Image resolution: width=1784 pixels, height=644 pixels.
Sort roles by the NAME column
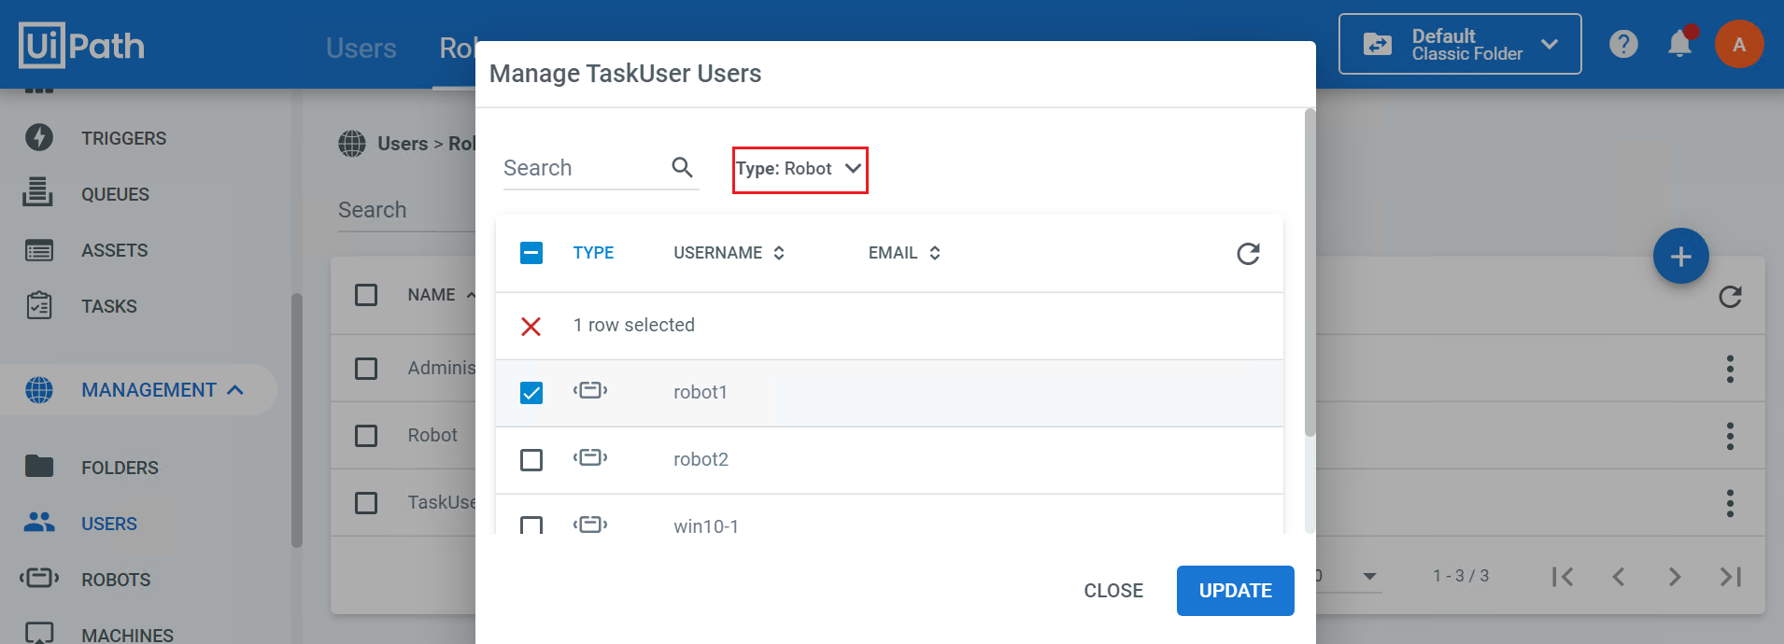441,295
